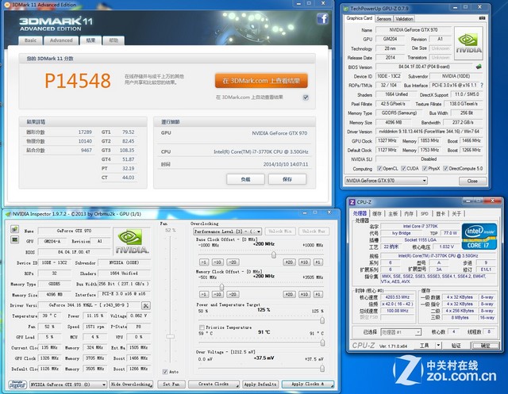508x394 pixels.
Task: Toggle the OpenCL checkbox in GPU-Z
Action: pos(379,169)
